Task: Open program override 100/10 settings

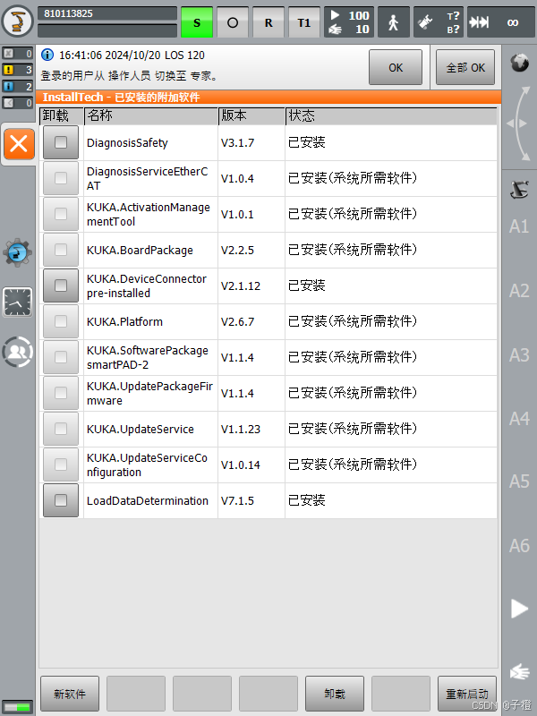Action: point(349,22)
